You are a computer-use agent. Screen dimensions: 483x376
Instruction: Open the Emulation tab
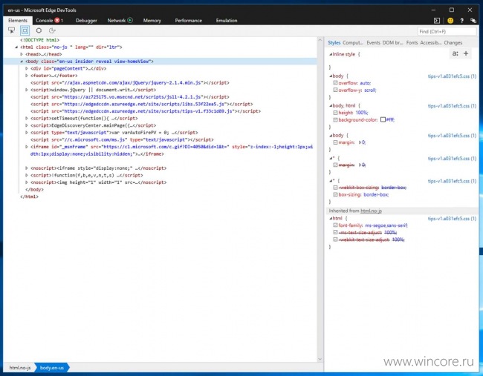tap(227, 21)
